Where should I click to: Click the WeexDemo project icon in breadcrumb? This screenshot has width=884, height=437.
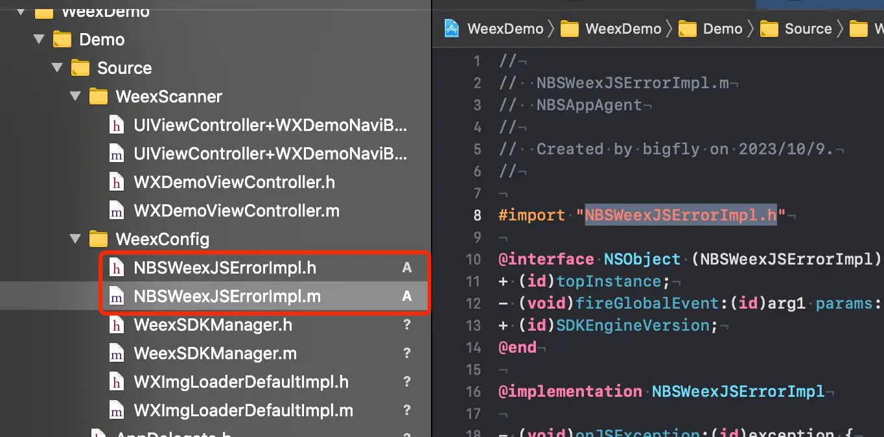tap(452, 29)
